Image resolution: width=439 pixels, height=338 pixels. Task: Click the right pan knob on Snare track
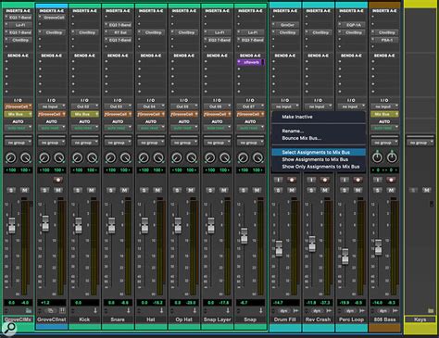click(x=125, y=157)
